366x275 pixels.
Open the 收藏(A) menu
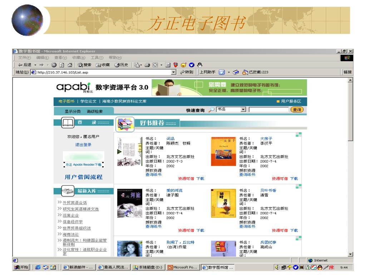click(x=79, y=58)
